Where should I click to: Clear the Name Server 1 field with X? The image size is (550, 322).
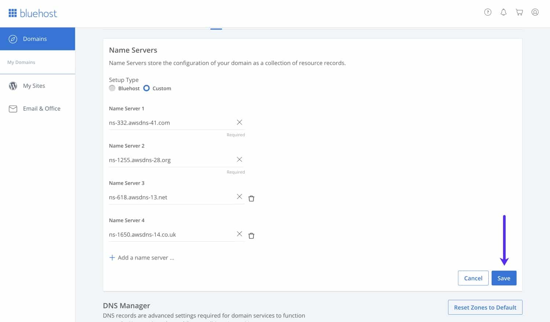tap(239, 122)
